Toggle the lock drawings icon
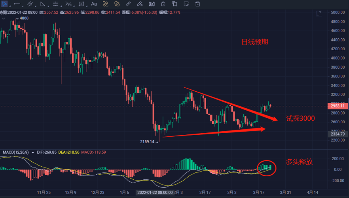 163,4
